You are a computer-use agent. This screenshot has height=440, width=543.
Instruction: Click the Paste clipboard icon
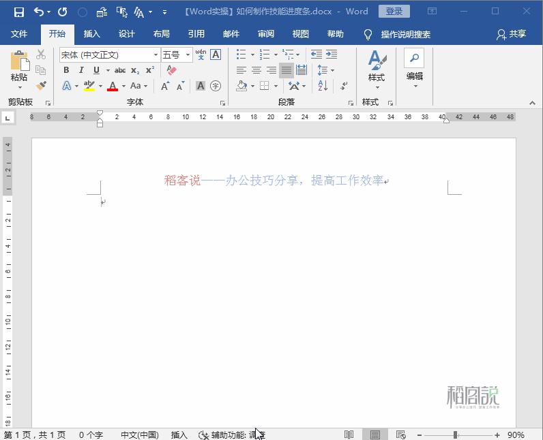tap(19, 61)
